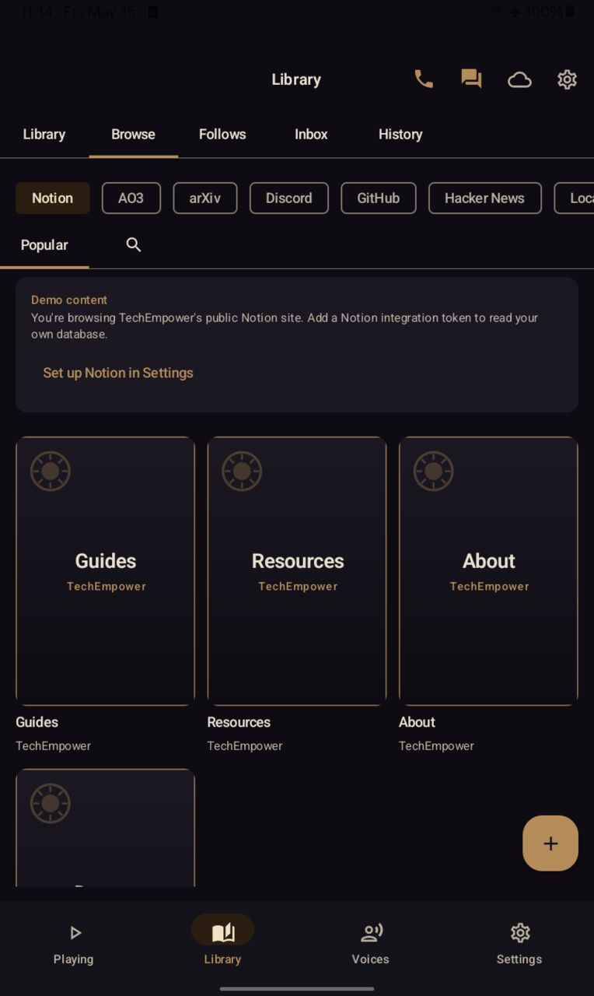Open the Guides cover card
This screenshot has width=594, height=996.
click(105, 571)
